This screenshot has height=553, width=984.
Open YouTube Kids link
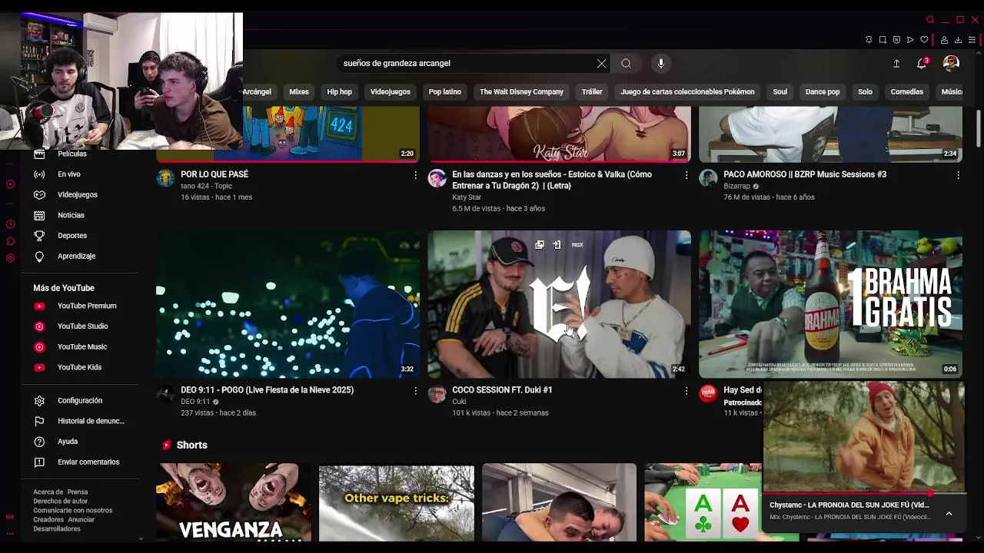80,367
